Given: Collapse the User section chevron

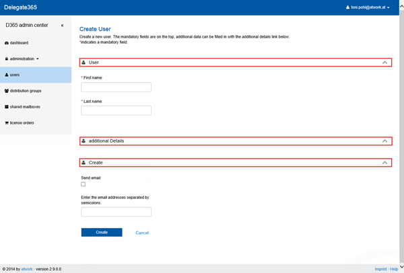Looking at the screenshot, I should click(384, 62).
